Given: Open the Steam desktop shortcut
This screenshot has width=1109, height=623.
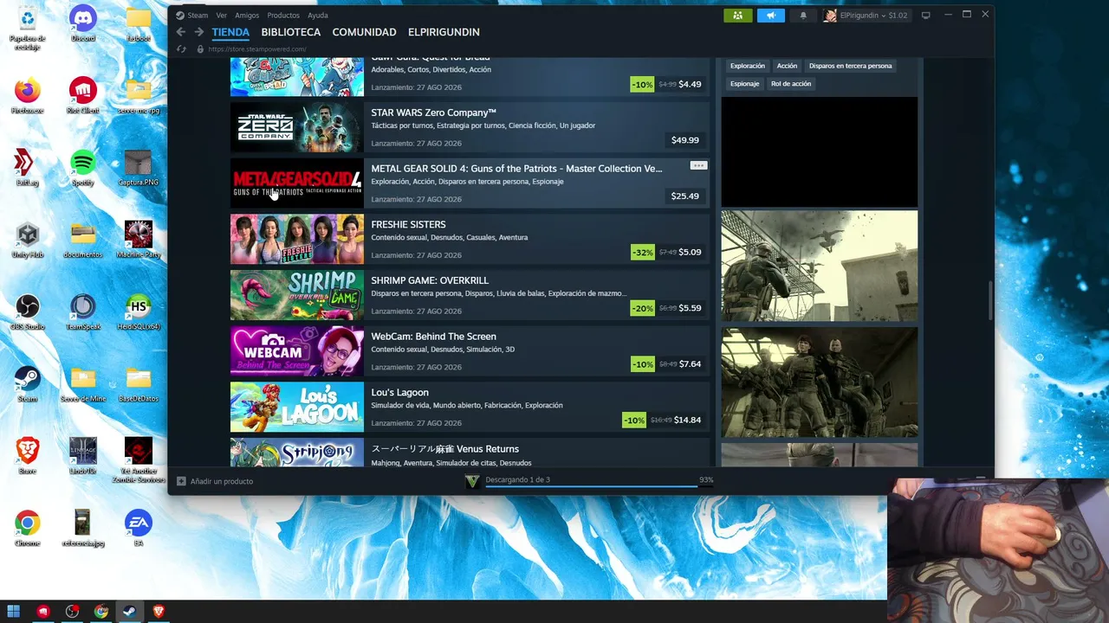Looking at the screenshot, I should [x=27, y=384].
